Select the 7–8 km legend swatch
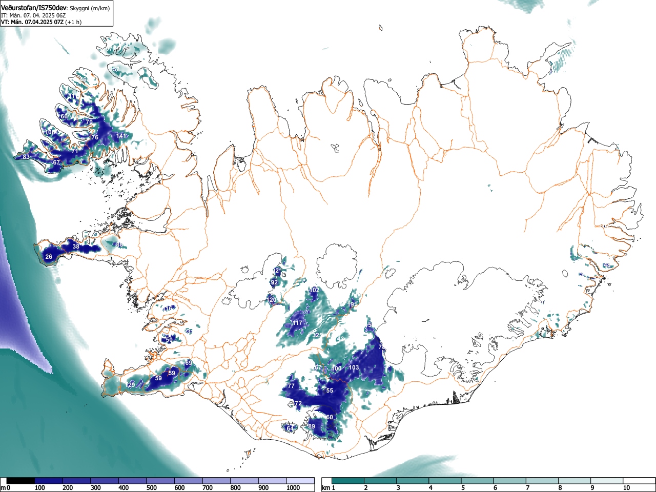Viewport: 656px width, 492px height. tap(543, 481)
